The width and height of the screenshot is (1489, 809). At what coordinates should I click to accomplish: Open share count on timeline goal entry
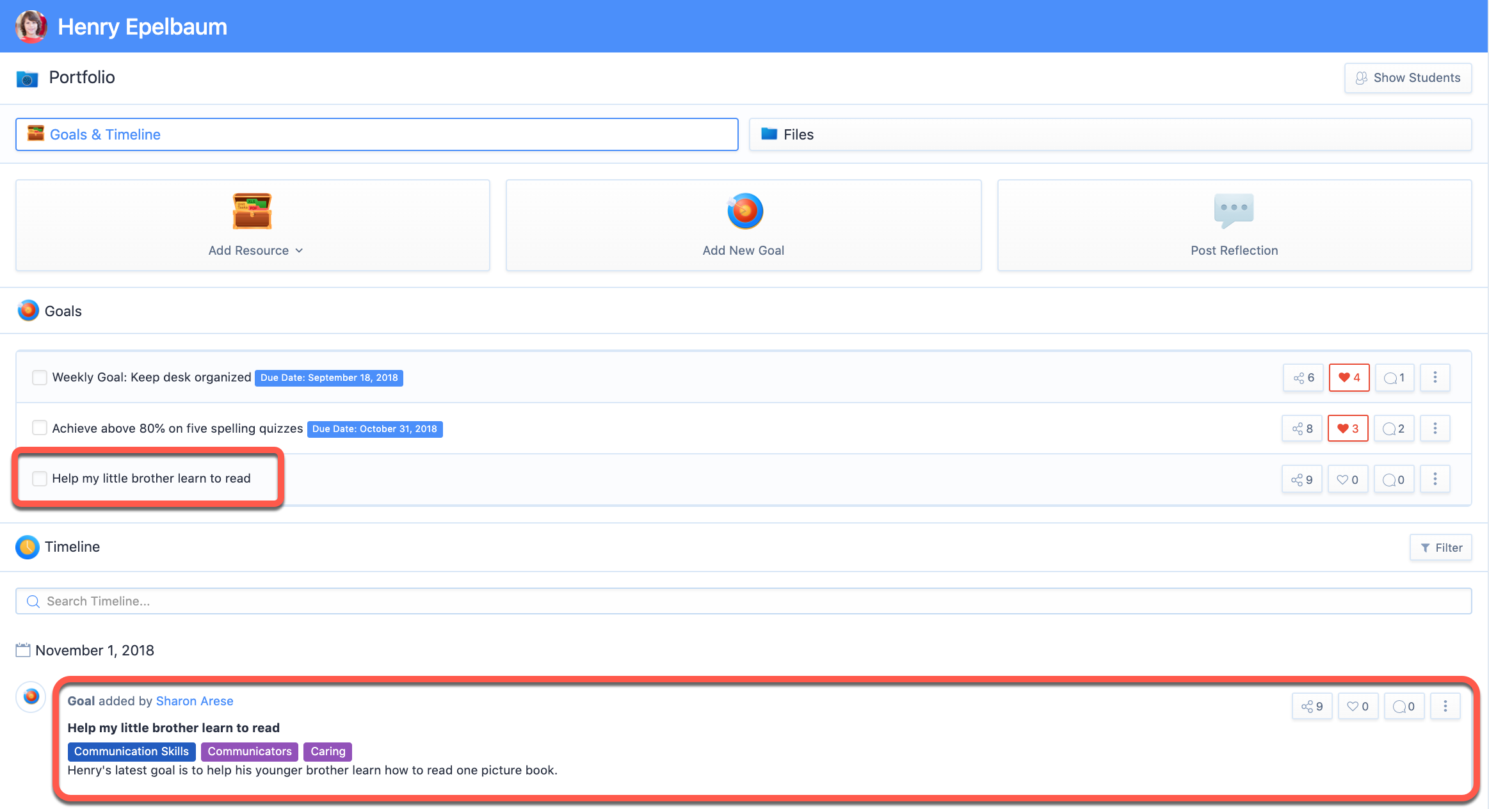[1312, 707]
